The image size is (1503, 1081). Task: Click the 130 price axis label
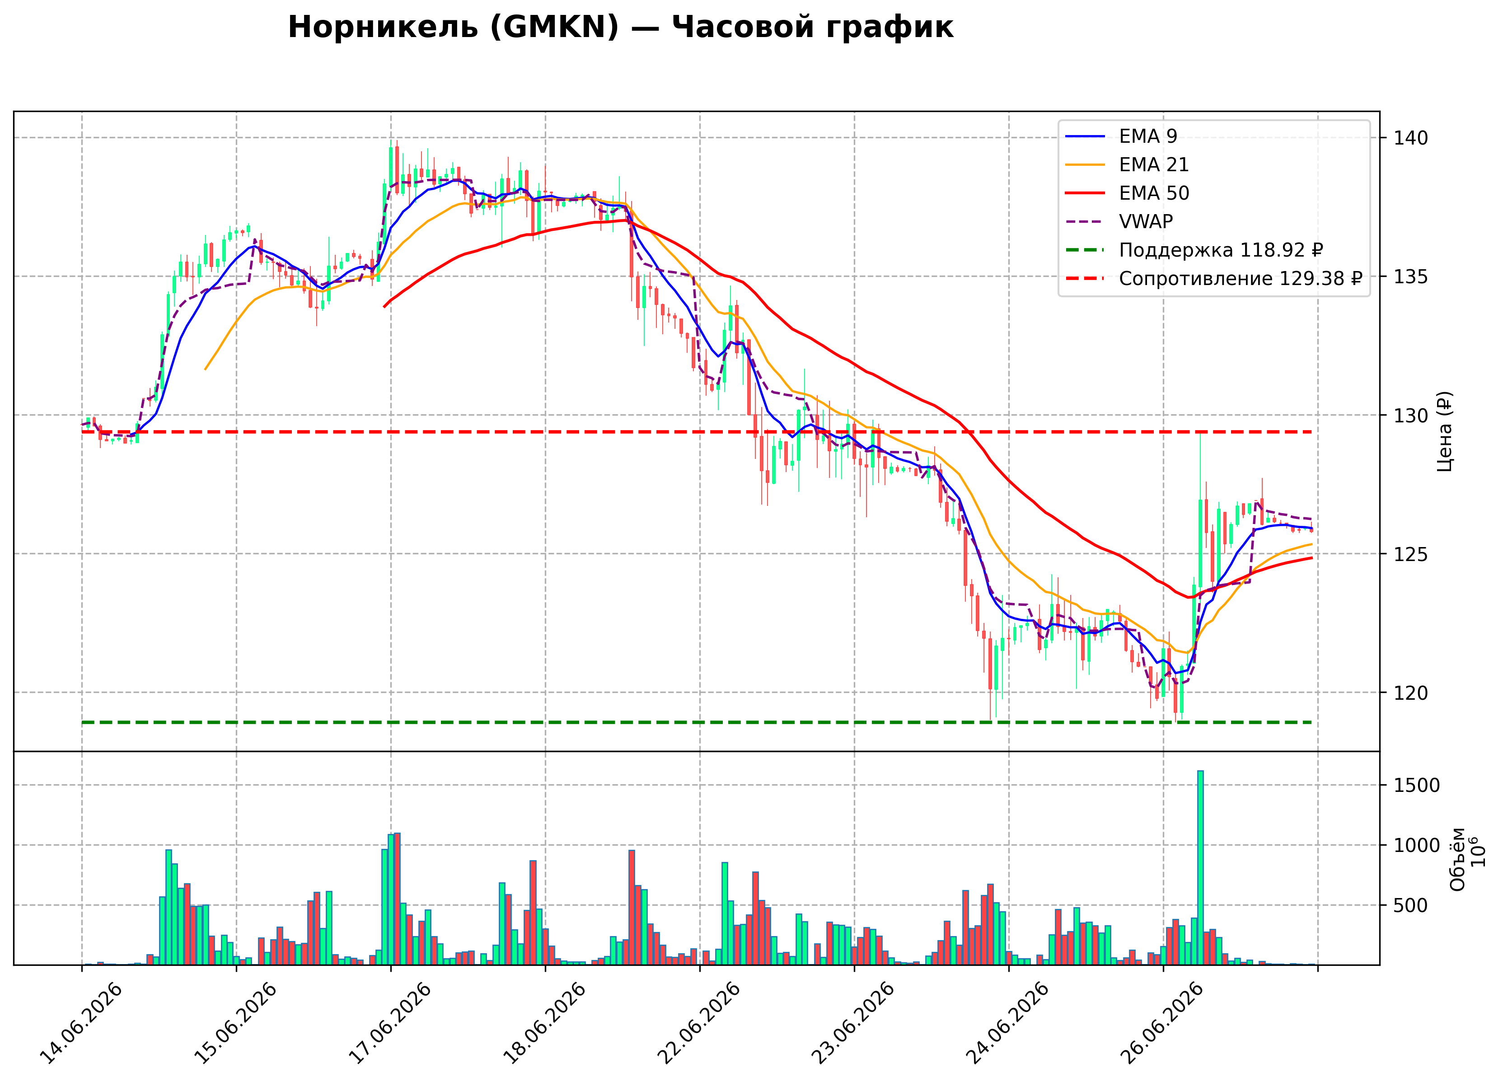(x=1411, y=416)
